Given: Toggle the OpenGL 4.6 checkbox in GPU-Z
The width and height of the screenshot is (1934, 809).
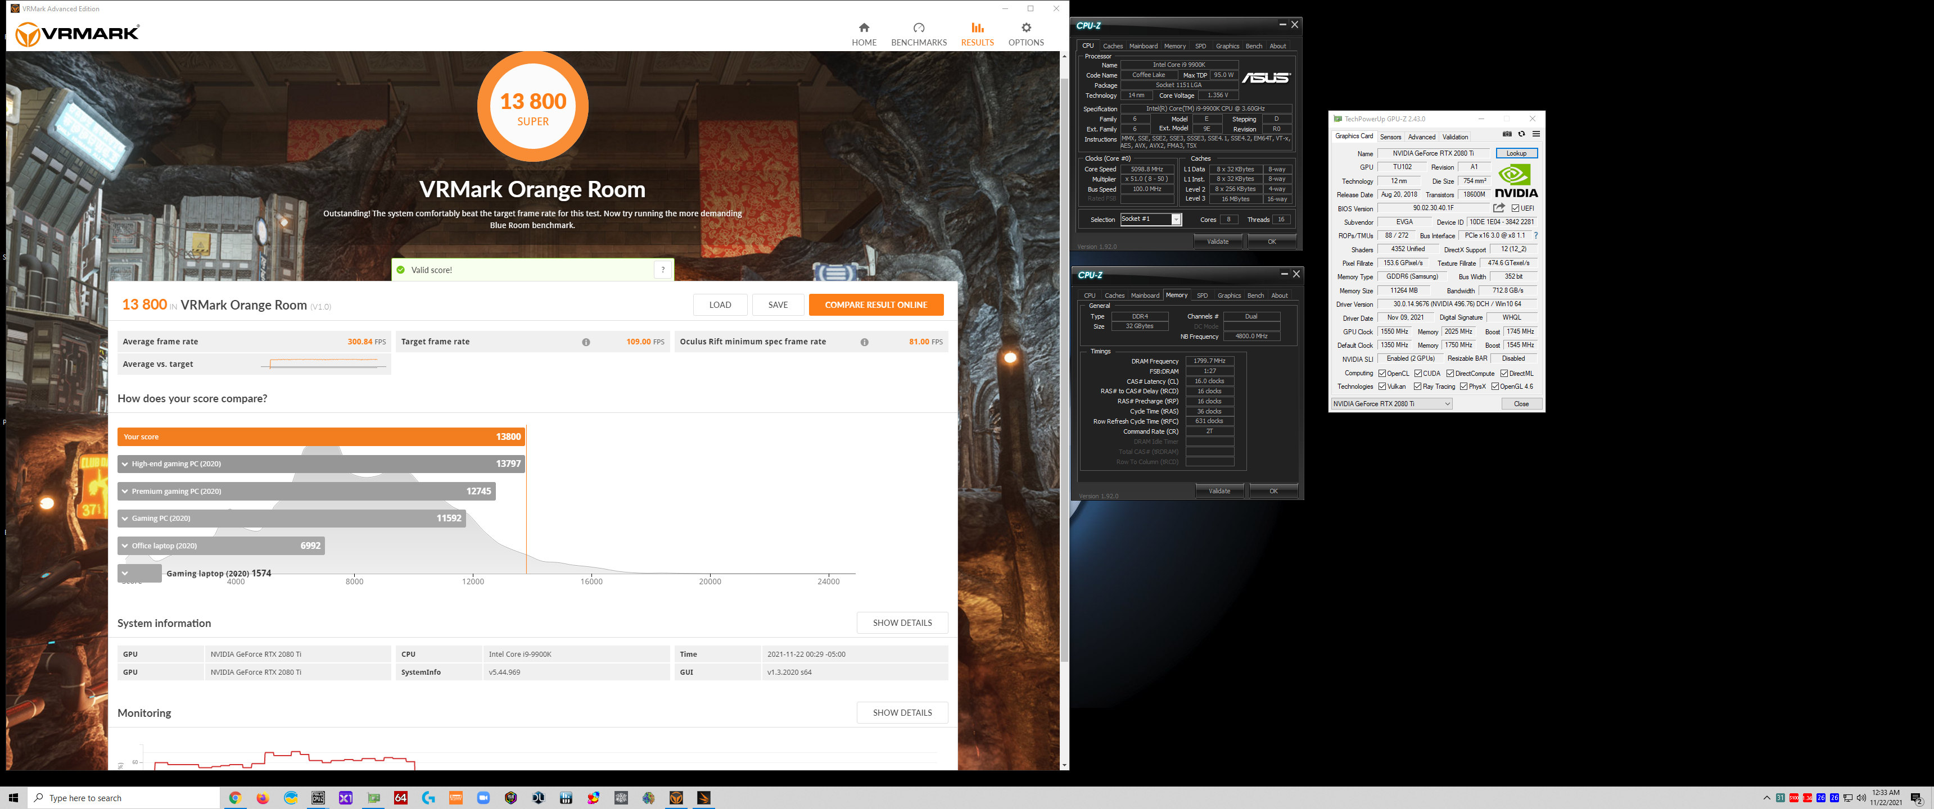Looking at the screenshot, I should pyautogui.click(x=1495, y=387).
